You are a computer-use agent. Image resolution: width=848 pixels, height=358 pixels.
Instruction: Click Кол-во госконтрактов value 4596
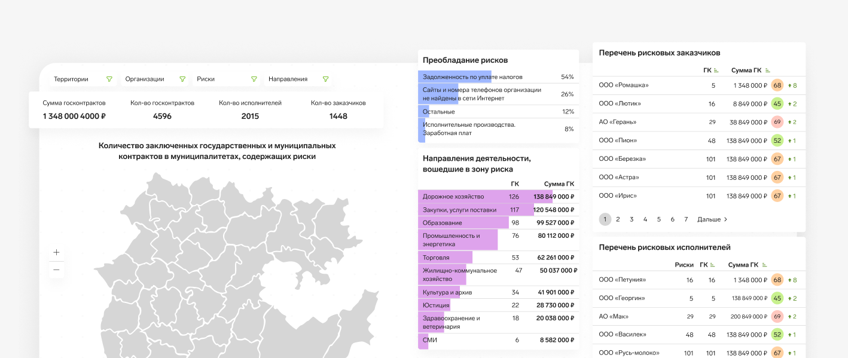(162, 116)
